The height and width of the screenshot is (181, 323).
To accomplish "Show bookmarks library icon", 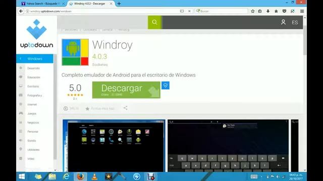I will tap(260, 11).
